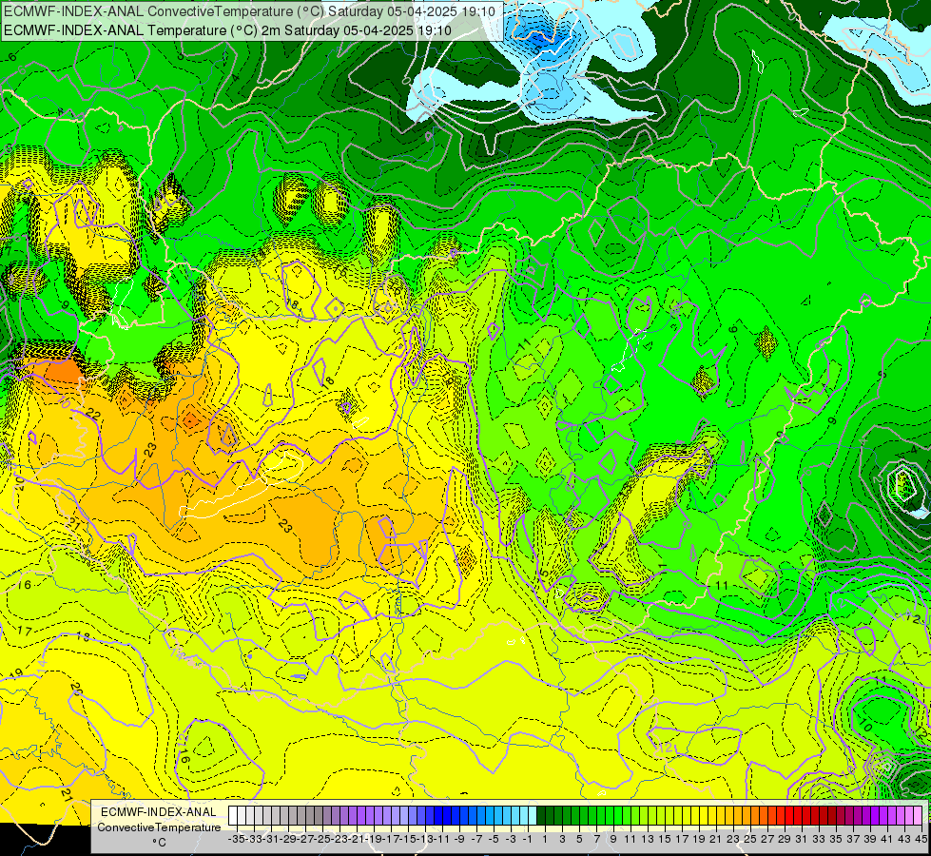Click the -11 value on the legend scale
The height and width of the screenshot is (856, 931).
click(443, 839)
